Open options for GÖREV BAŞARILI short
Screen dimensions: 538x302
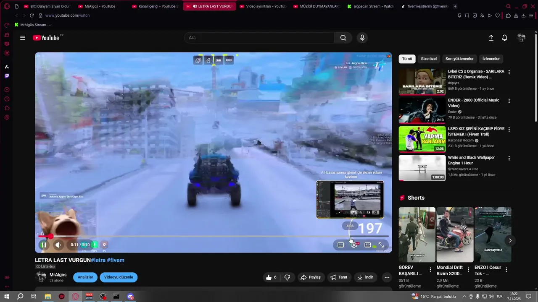click(430, 270)
